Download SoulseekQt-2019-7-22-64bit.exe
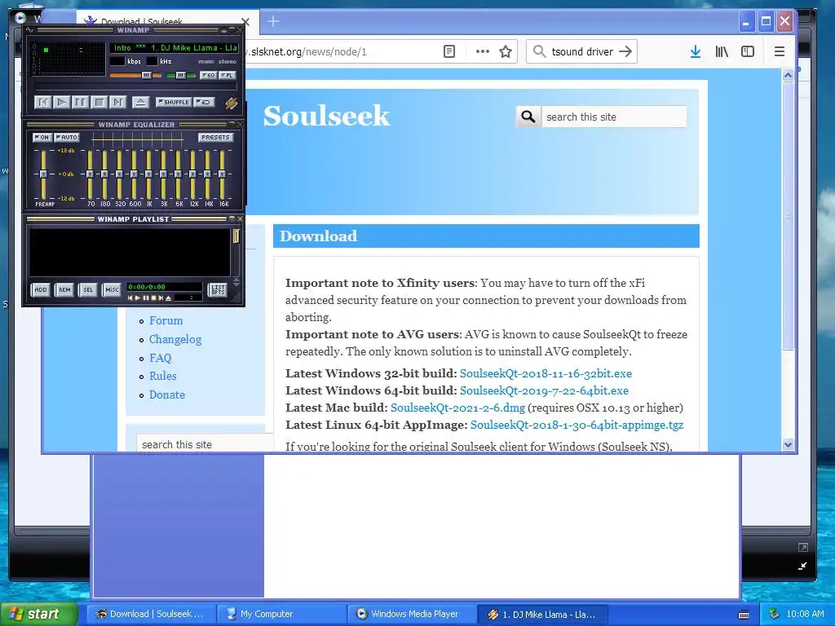The image size is (835, 626). coord(544,390)
